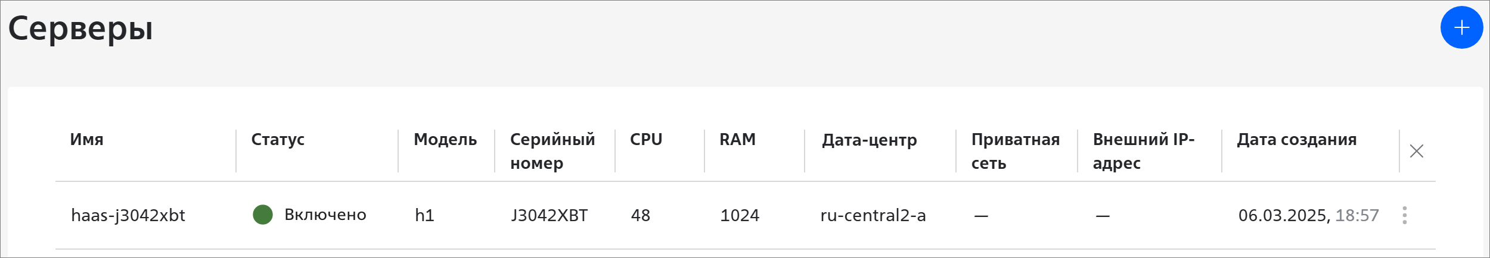Click the CPU column header

tap(646, 139)
